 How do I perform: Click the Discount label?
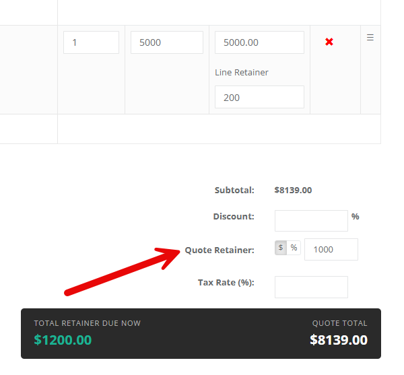point(234,216)
